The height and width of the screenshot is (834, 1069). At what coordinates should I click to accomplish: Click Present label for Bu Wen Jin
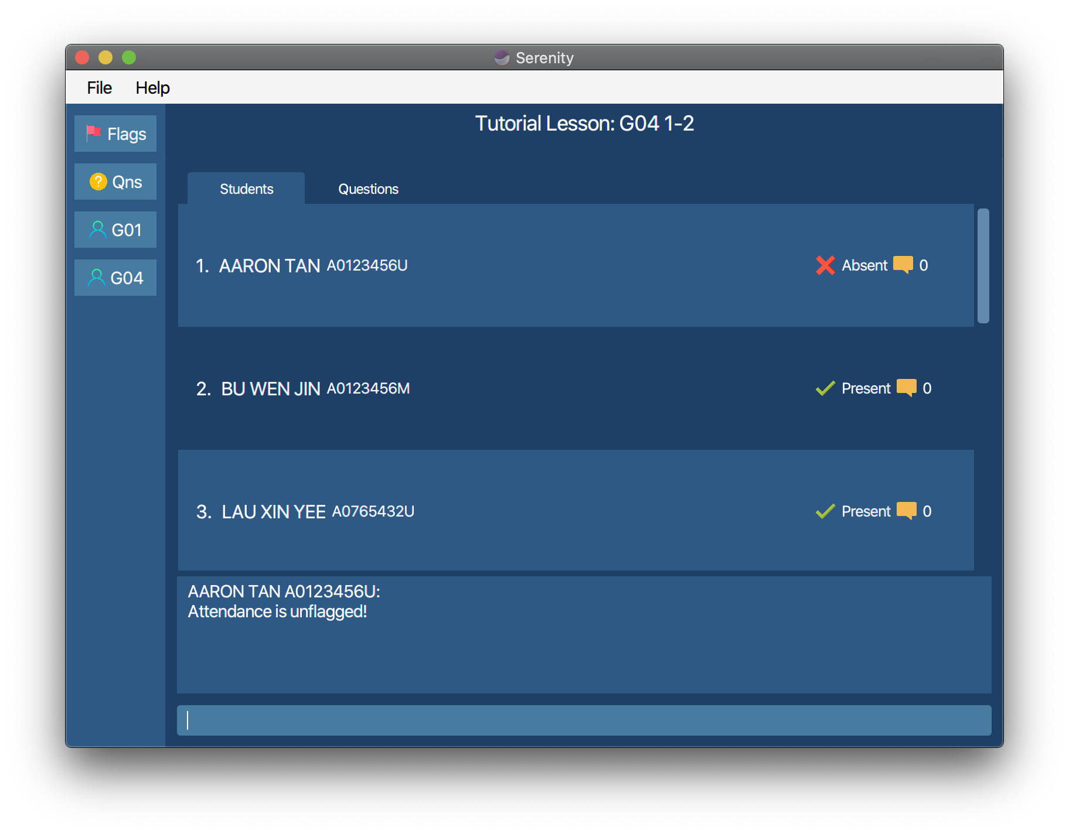[x=866, y=388]
